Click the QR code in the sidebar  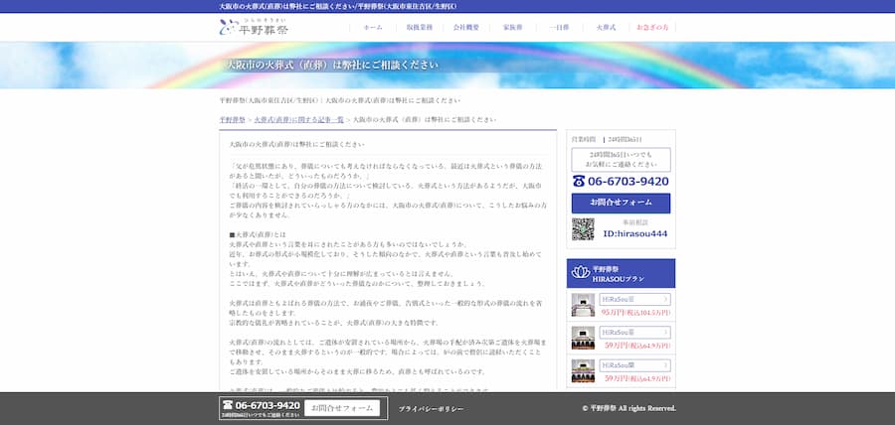pos(583,229)
